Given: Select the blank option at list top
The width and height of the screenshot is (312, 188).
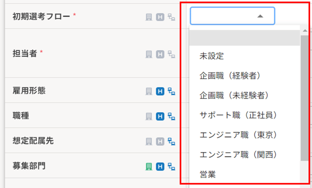Looking at the screenshot, I should (245, 38).
